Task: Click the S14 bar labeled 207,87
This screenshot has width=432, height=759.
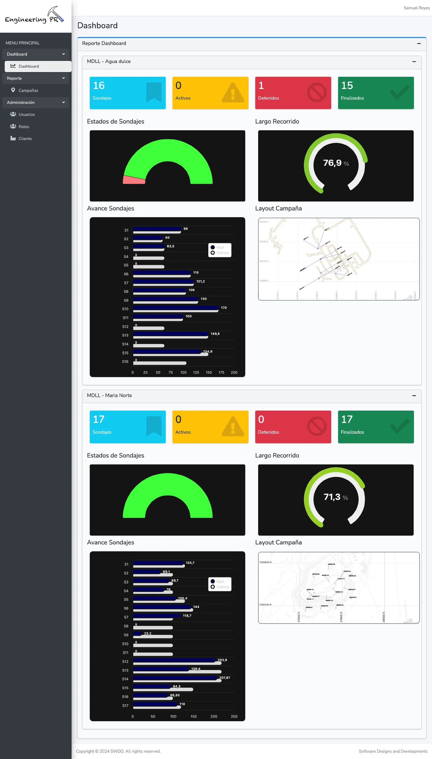Action: point(175,678)
